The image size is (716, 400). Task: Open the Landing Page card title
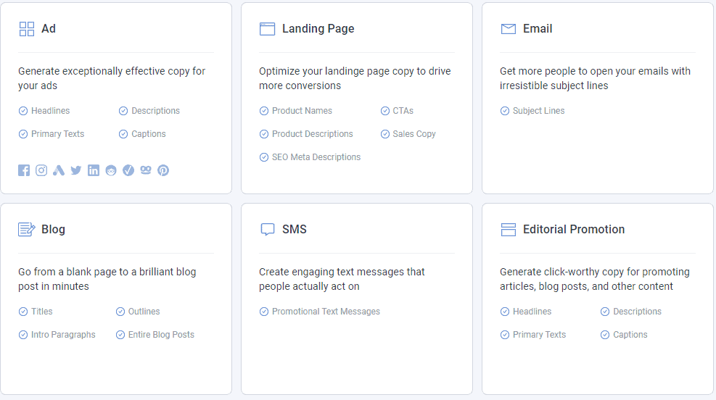click(x=318, y=29)
